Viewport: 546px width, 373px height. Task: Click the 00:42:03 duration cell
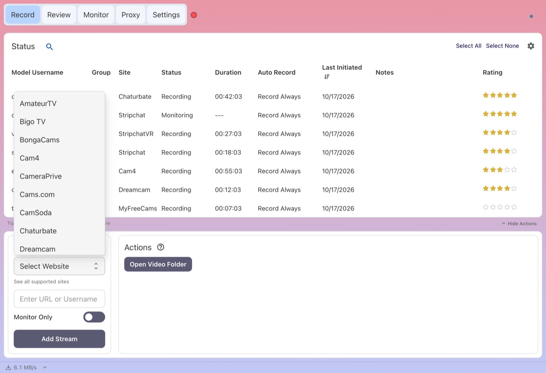click(x=229, y=97)
